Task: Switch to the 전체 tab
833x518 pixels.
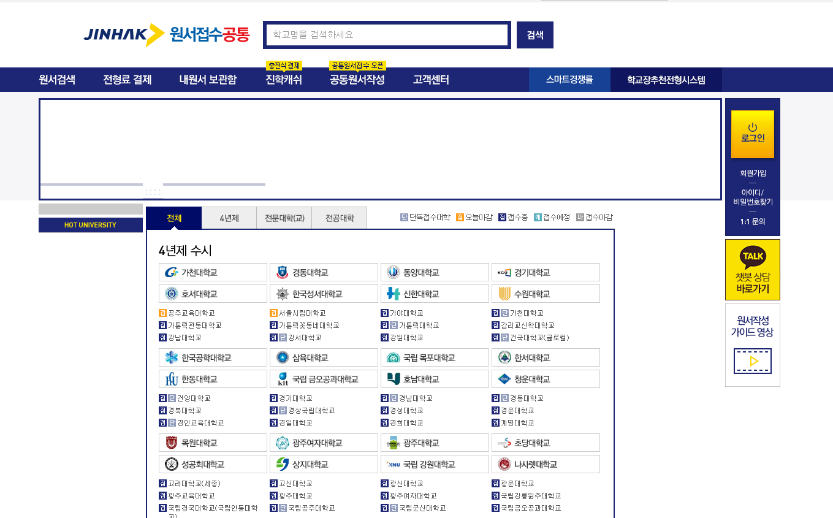Action: tap(173, 218)
